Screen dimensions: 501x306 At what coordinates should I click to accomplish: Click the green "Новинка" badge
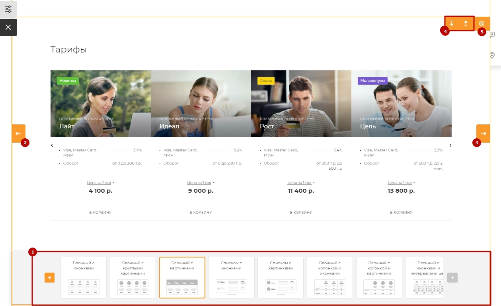pos(68,81)
